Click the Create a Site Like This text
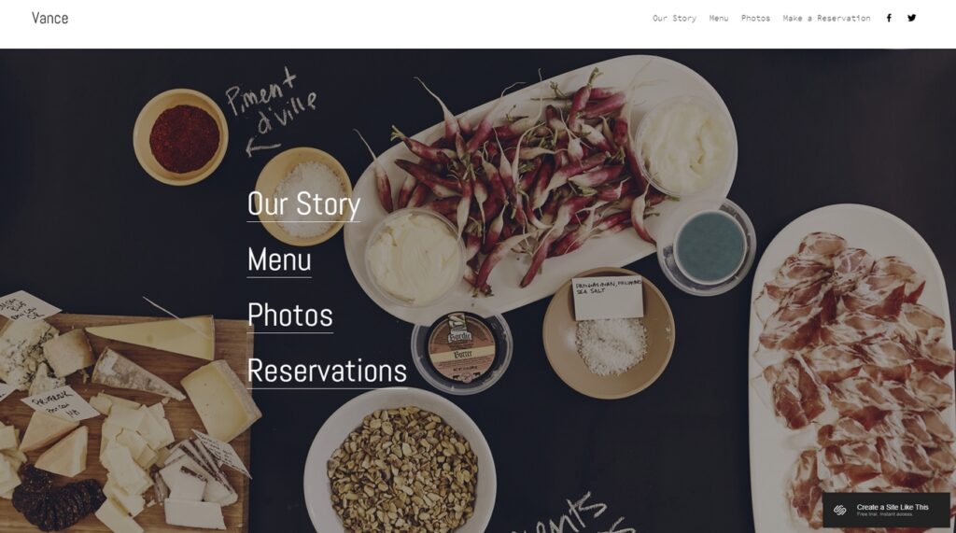 tap(893, 507)
